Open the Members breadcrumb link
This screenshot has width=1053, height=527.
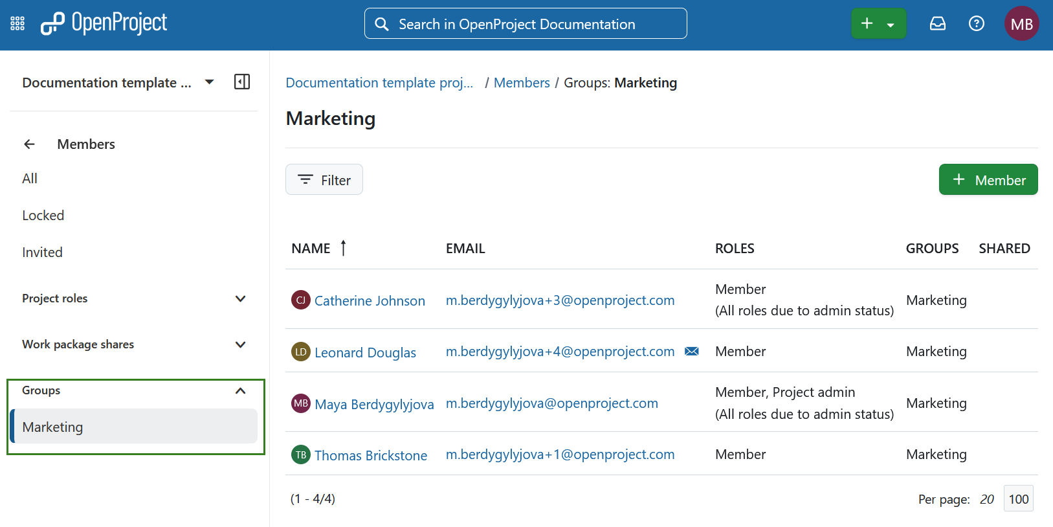point(522,83)
